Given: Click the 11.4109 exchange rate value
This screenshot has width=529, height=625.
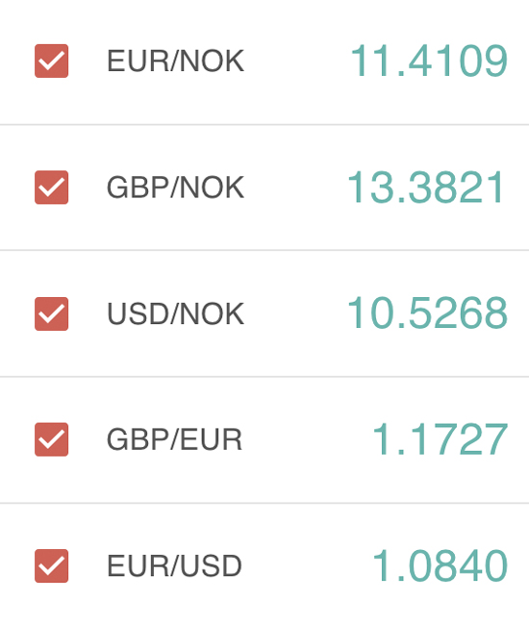Looking at the screenshot, I should tap(429, 61).
